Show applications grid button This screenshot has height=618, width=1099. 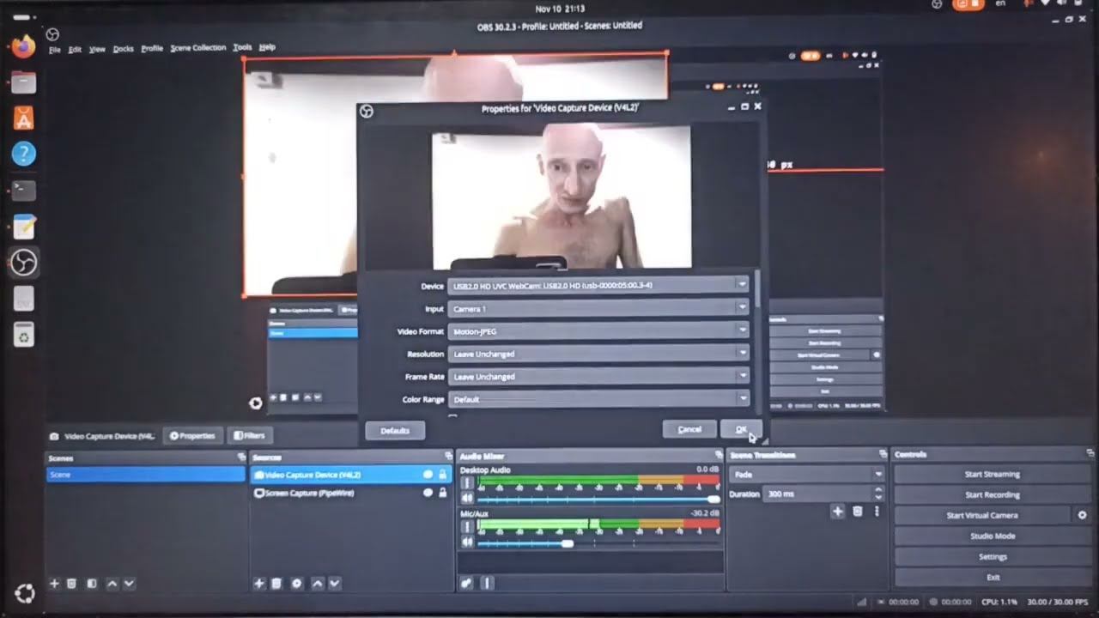click(x=25, y=594)
